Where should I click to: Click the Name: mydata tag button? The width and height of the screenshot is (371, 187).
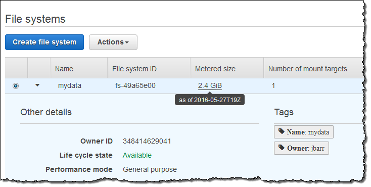tap(304, 132)
